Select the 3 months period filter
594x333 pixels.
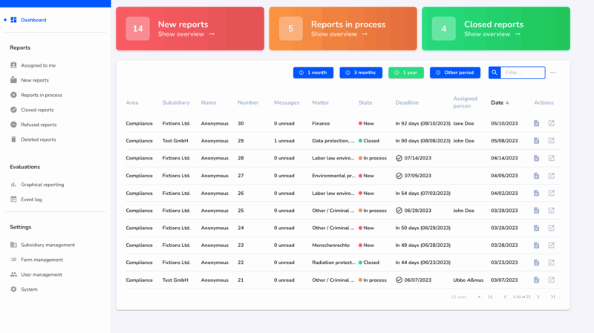coord(361,73)
